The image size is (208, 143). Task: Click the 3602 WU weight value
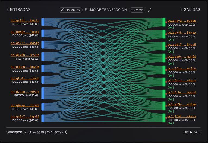pos(192,132)
